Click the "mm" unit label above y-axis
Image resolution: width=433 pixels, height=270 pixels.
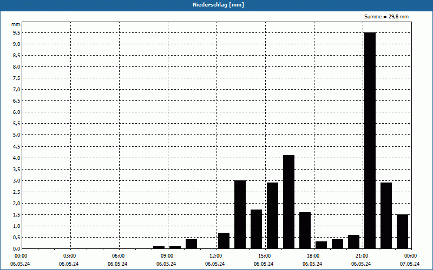(x=16, y=24)
